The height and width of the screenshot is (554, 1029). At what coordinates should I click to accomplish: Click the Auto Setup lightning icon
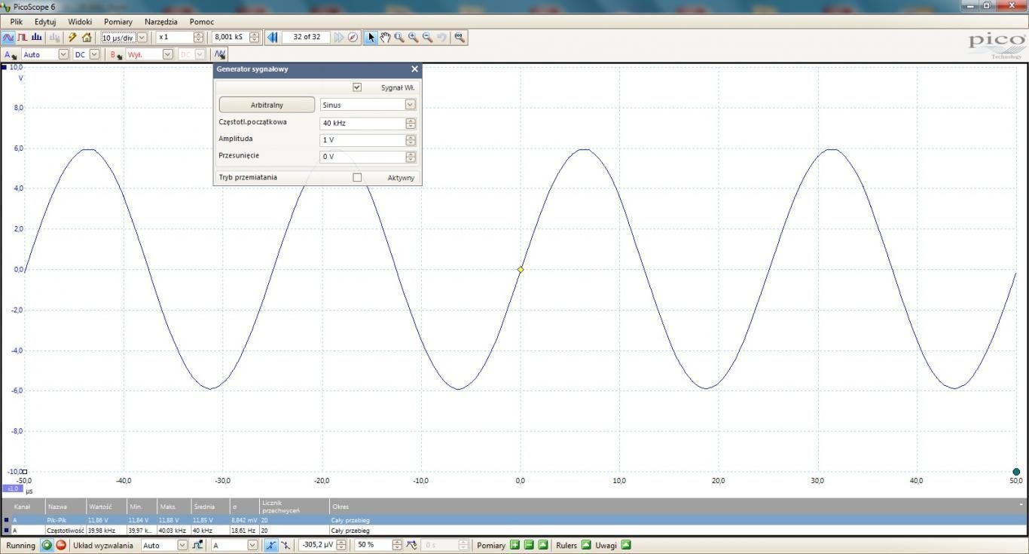pyautogui.click(x=72, y=37)
